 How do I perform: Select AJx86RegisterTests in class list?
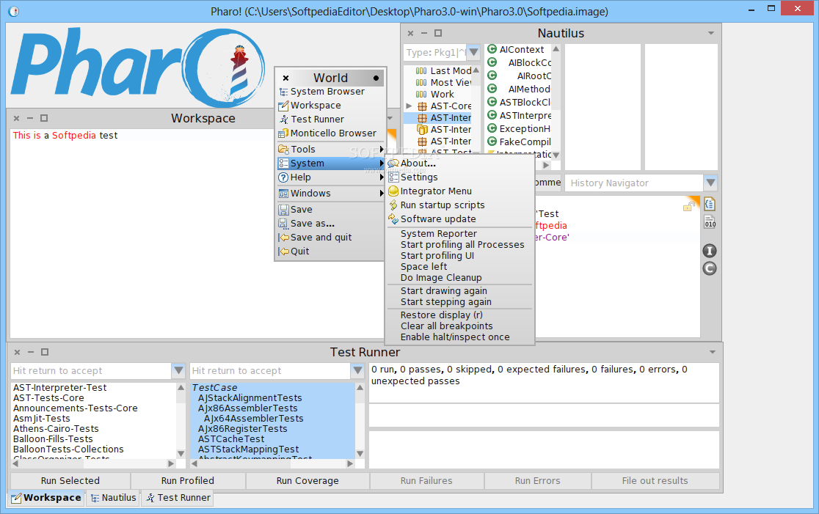click(242, 428)
